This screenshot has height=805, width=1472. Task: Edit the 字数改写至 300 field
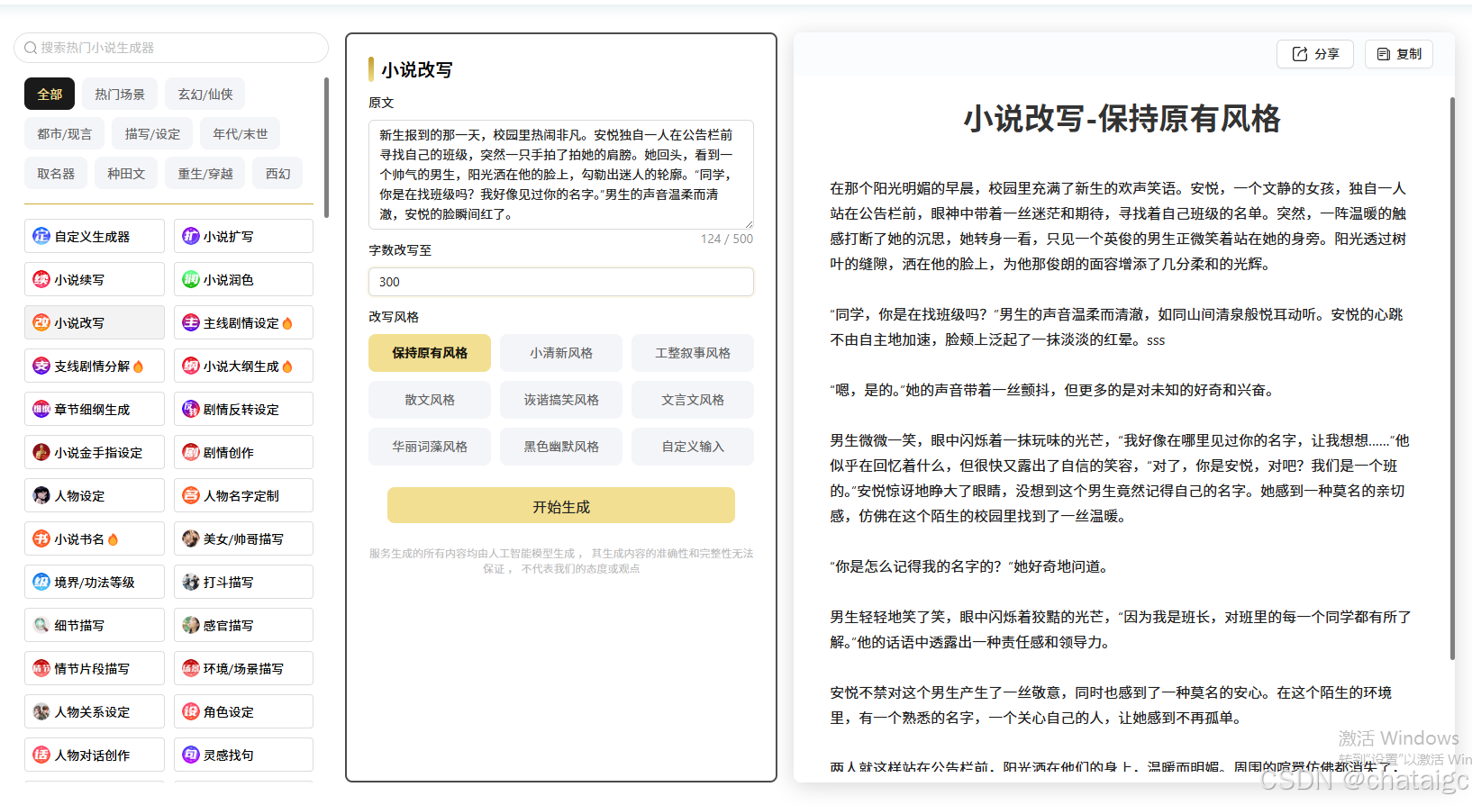tap(561, 282)
